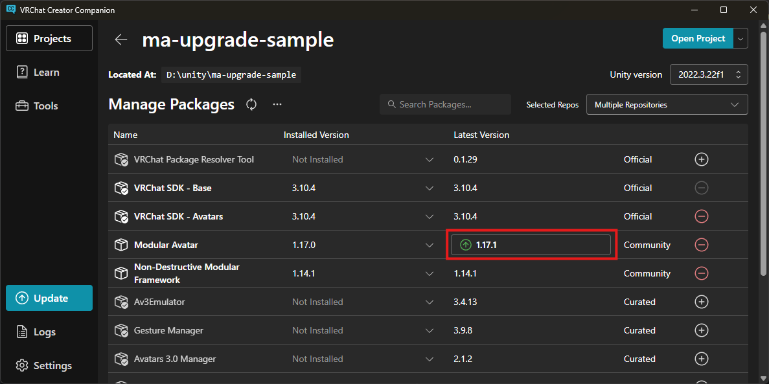The image size is (769, 384).
Task: Open the Learn page
Action: coord(49,72)
